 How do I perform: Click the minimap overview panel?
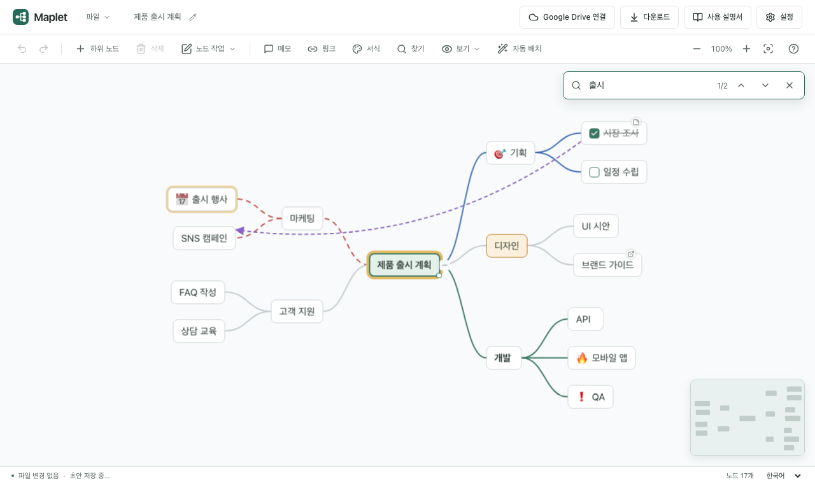click(748, 418)
